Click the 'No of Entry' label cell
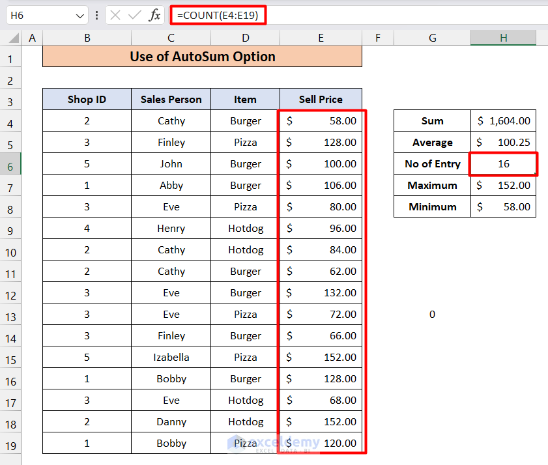The image size is (548, 465). [x=432, y=164]
